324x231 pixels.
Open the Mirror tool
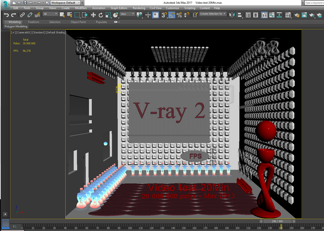coord(232,15)
